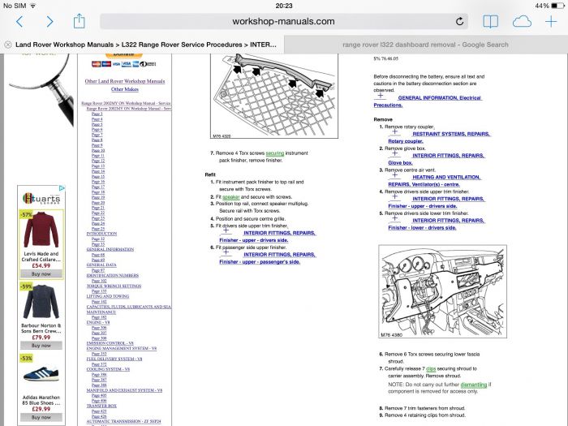This screenshot has height=426, width=568.
Task: Click the AdChoices icon on the Stuarts ad
Action: [x=62, y=188]
